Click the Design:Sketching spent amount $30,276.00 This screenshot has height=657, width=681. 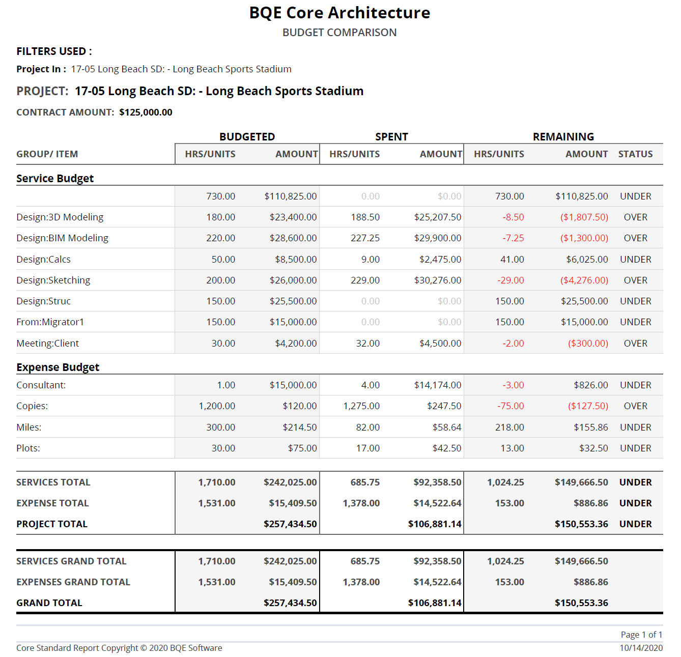point(437,280)
